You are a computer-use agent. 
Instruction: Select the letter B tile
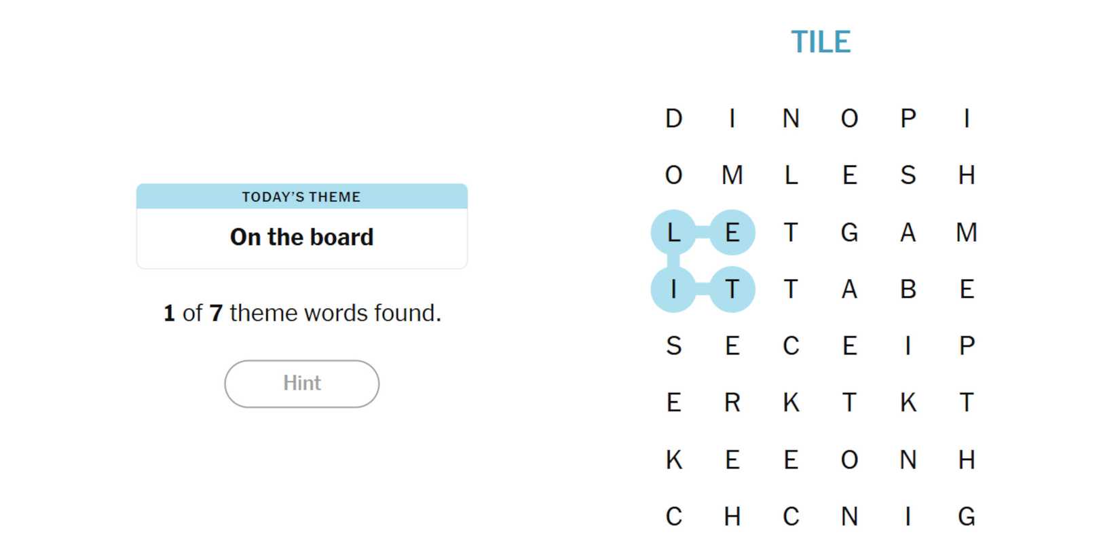(908, 289)
